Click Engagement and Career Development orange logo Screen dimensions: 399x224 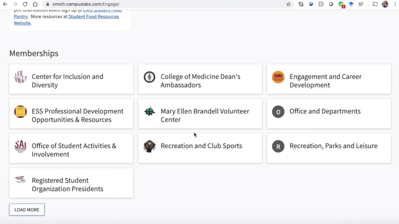278,77
